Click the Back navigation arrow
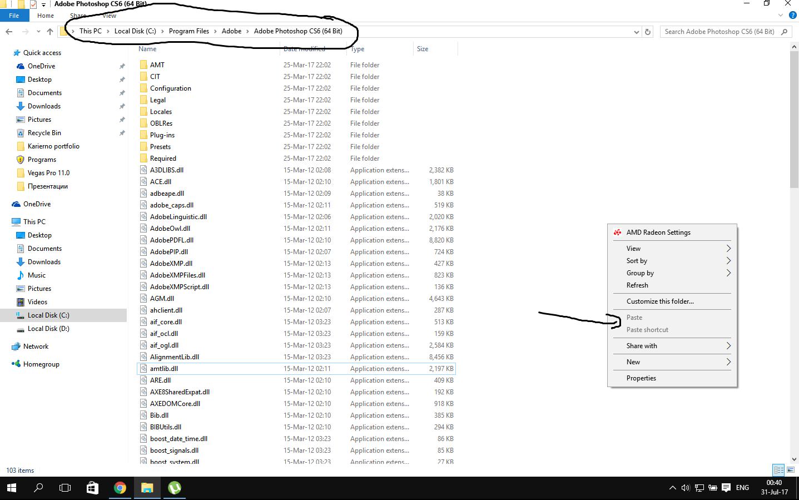The width and height of the screenshot is (799, 500). [9, 32]
